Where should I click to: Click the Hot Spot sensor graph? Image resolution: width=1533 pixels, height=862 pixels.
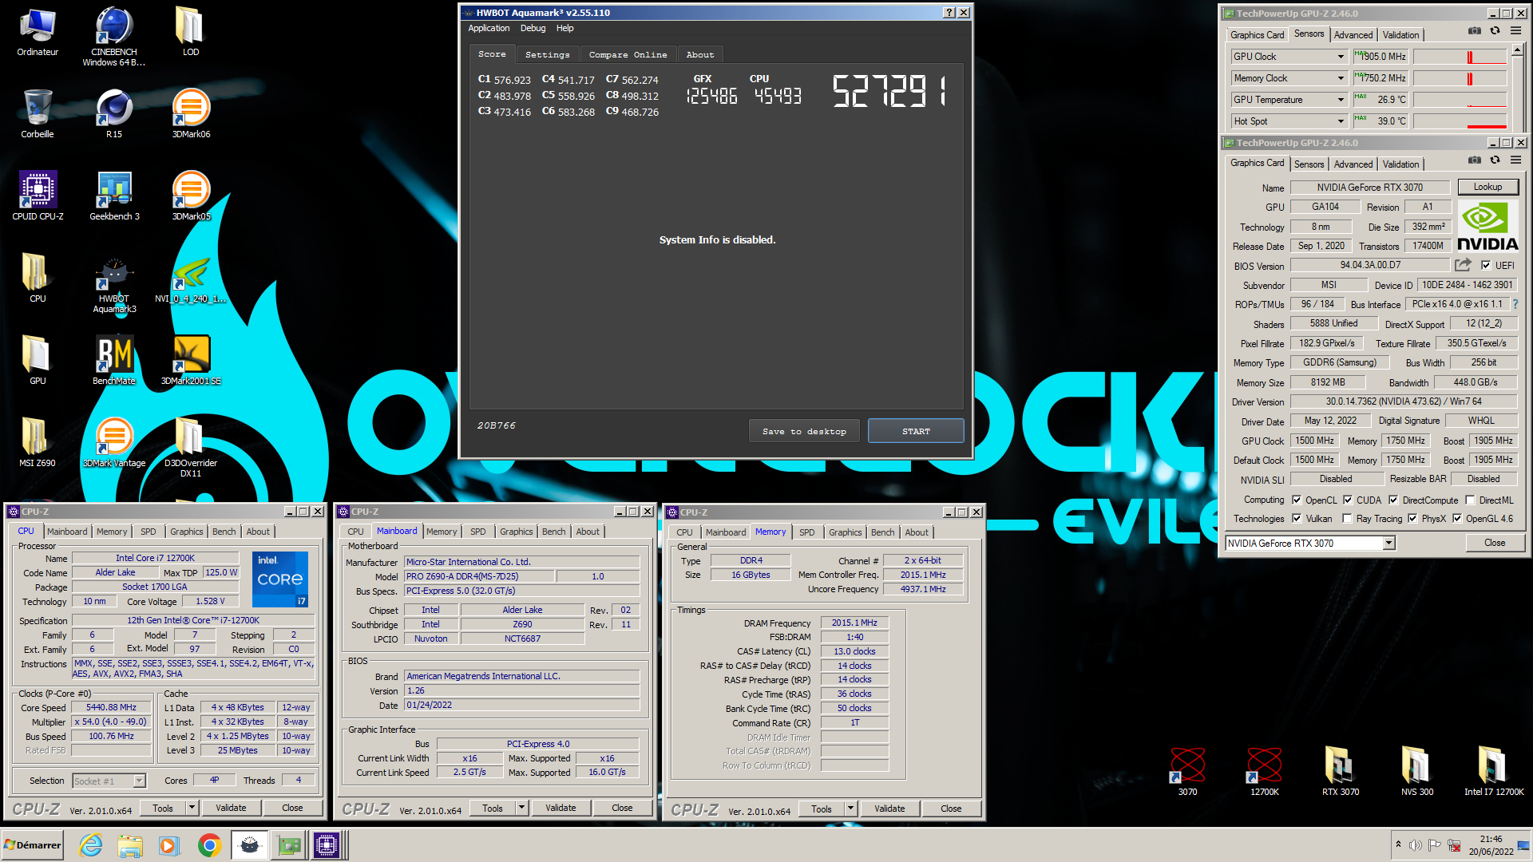(1460, 121)
